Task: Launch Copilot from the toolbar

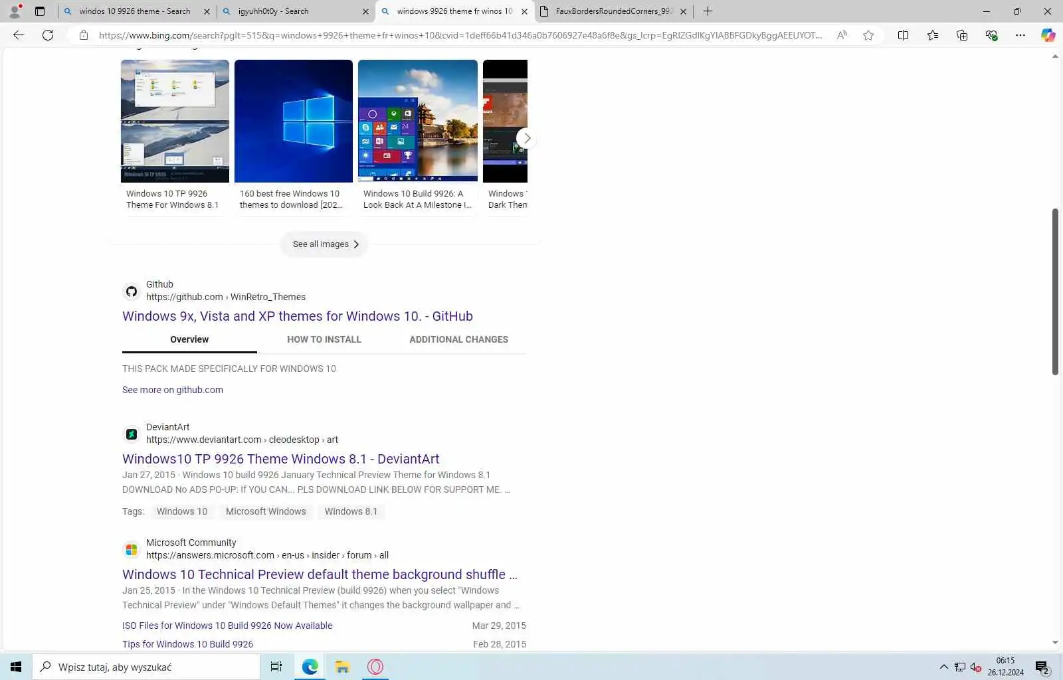Action: [x=1048, y=35]
